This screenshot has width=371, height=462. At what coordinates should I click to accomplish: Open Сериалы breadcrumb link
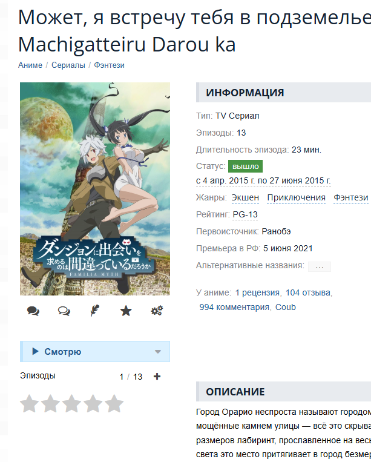click(x=68, y=65)
